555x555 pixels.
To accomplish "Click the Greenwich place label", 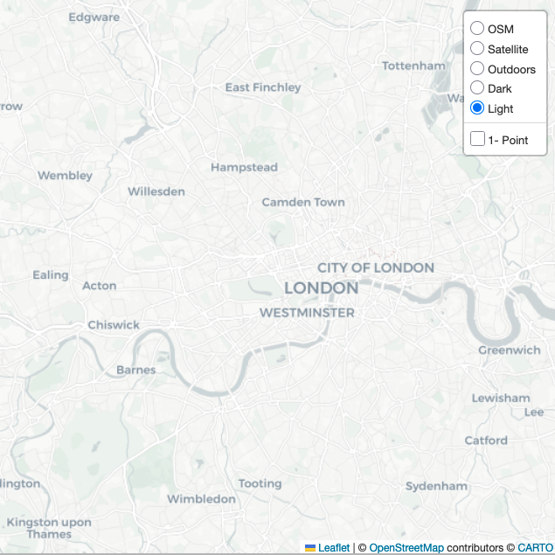I will point(510,350).
